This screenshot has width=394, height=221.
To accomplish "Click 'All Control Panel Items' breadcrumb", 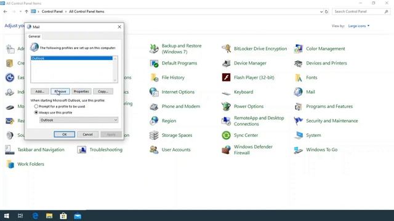I will coord(87,12).
